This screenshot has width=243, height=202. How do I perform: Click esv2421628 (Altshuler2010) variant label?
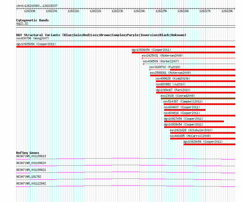[191, 130]
